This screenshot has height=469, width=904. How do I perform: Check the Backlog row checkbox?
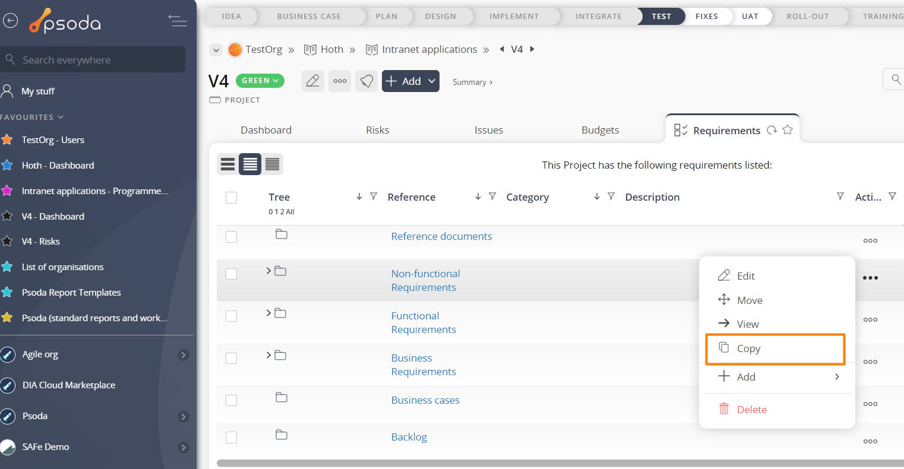click(232, 438)
